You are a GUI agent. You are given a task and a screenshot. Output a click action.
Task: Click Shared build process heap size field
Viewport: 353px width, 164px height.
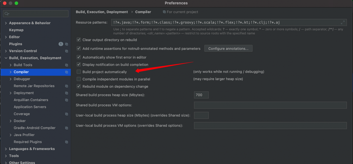[x=201, y=95]
